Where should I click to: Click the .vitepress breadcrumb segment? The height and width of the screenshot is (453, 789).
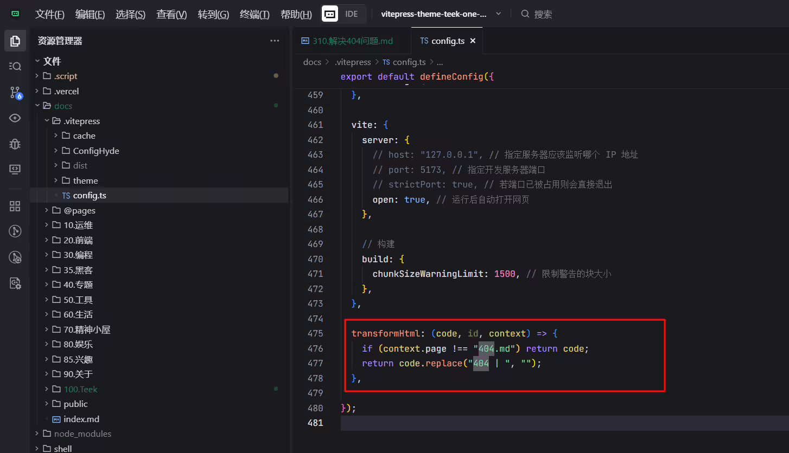[352, 62]
